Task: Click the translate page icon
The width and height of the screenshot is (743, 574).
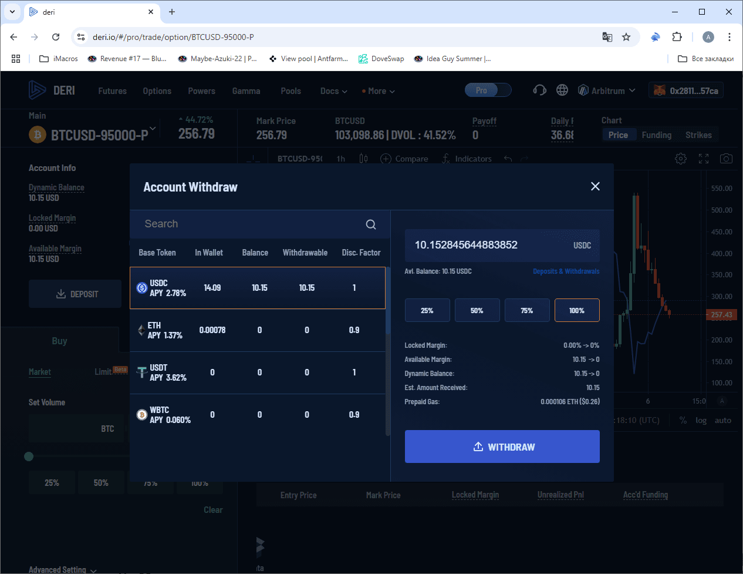Action: point(607,37)
